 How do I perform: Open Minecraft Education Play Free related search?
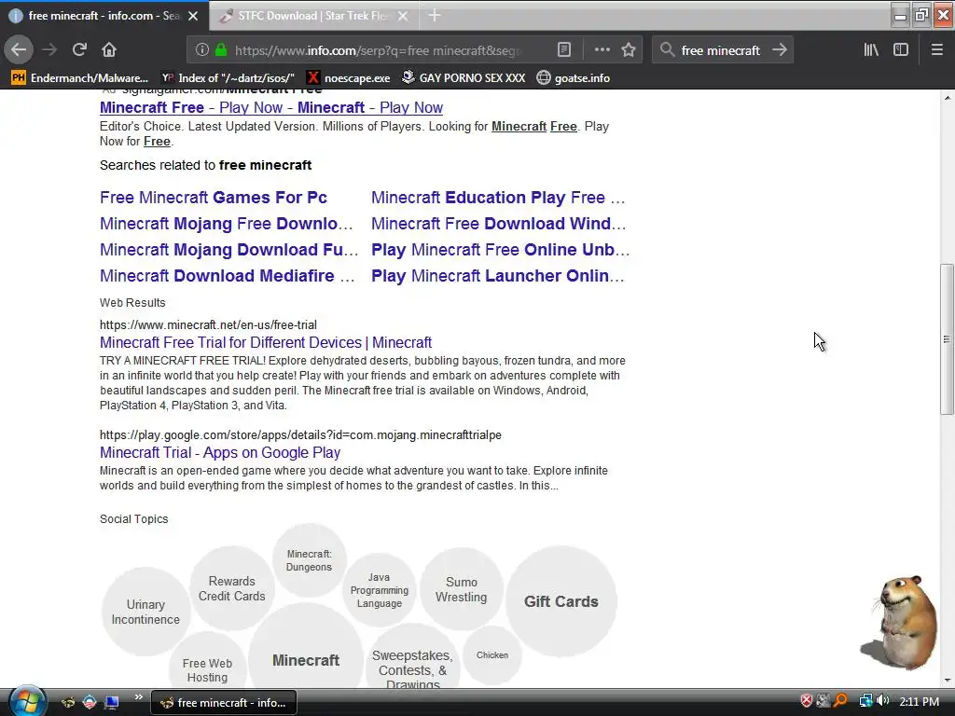(498, 198)
